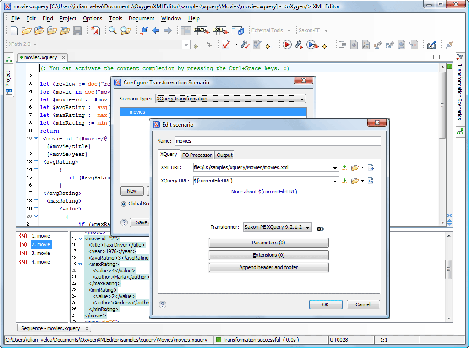Collapse the fold triangle at line 13
The image size is (469, 348).
click(x=36, y=162)
